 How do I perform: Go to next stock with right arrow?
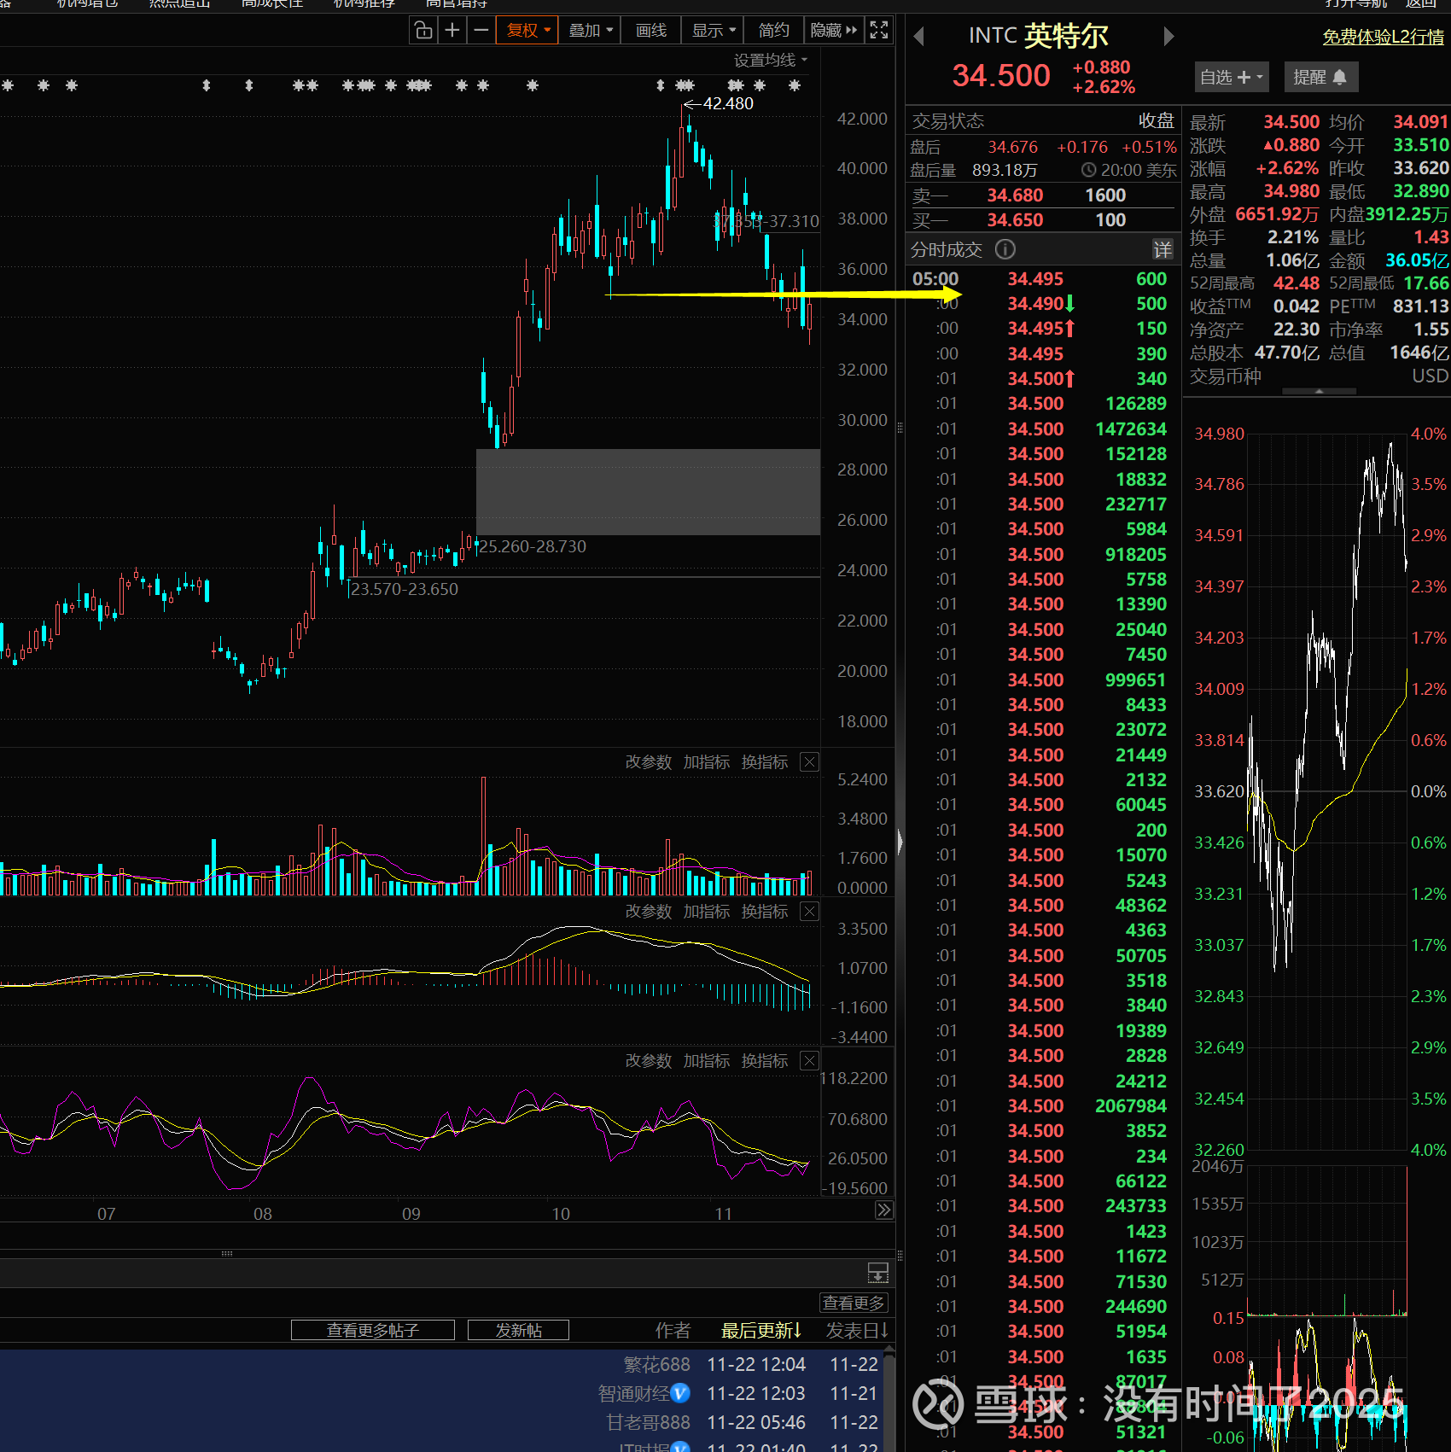pyautogui.click(x=1169, y=36)
